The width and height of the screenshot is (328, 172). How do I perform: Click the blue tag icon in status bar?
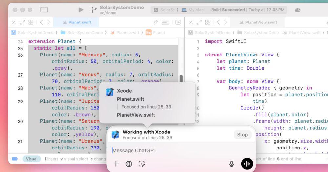15,159
